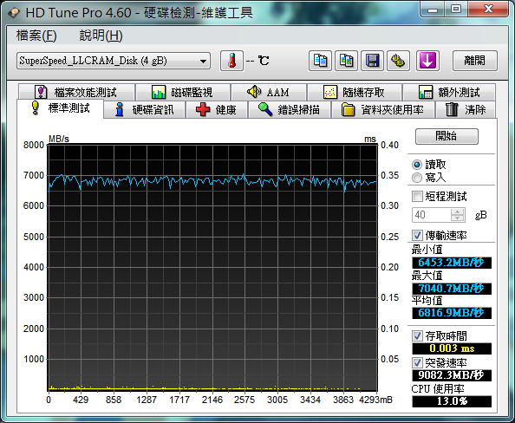Copy text results to clipboard icon
Viewport: 515px width, 423px height.
point(320,61)
